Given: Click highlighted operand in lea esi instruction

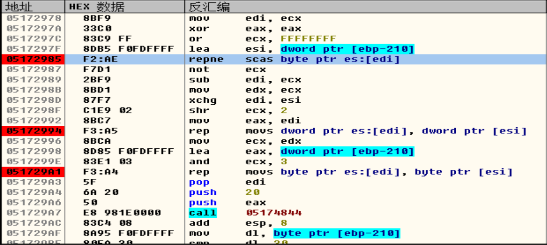Looking at the screenshot, I should [347, 49].
